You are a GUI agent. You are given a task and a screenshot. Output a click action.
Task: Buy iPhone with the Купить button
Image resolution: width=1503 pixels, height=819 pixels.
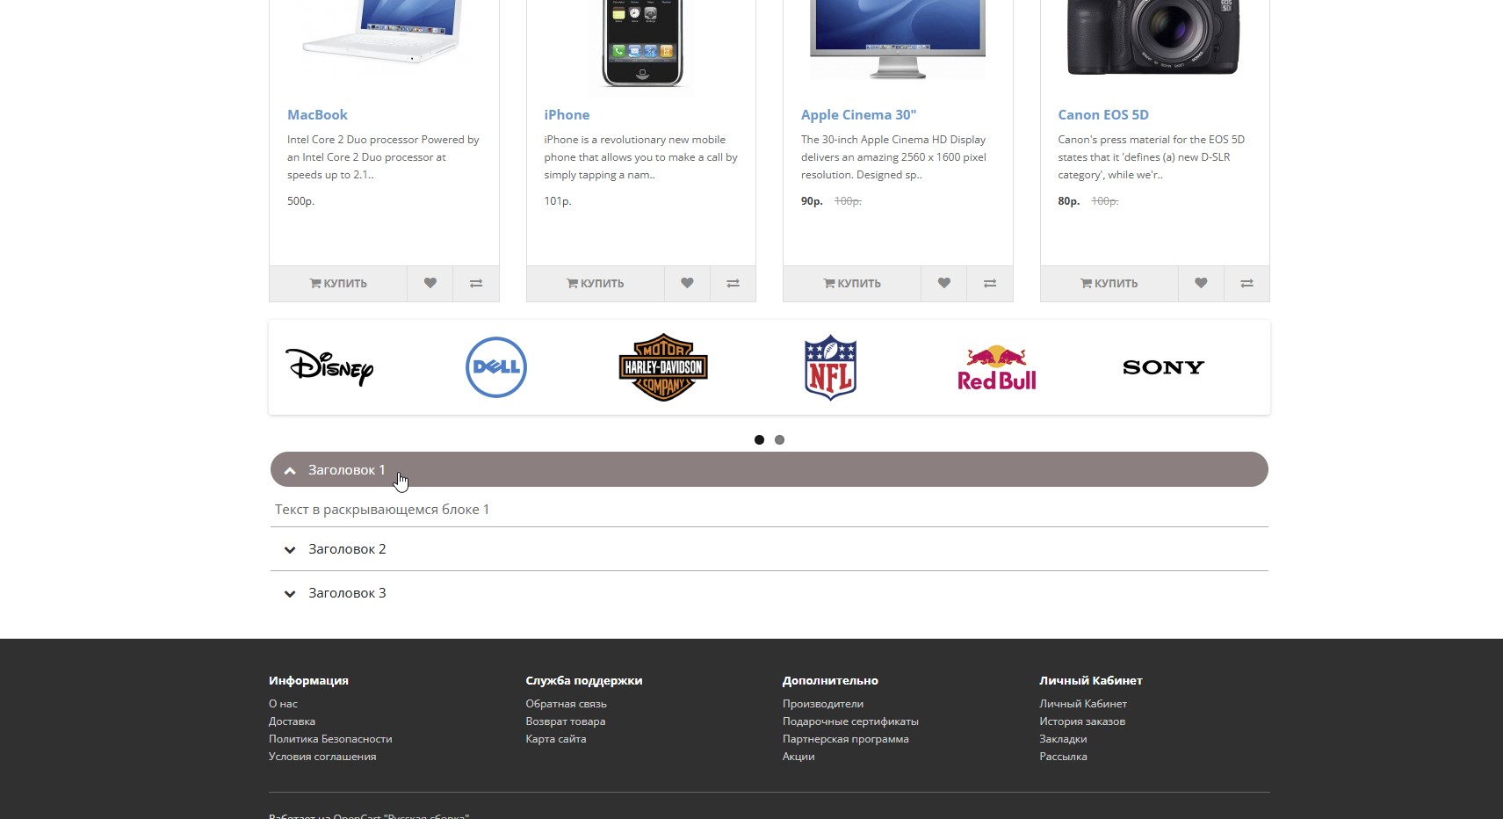pyautogui.click(x=596, y=283)
